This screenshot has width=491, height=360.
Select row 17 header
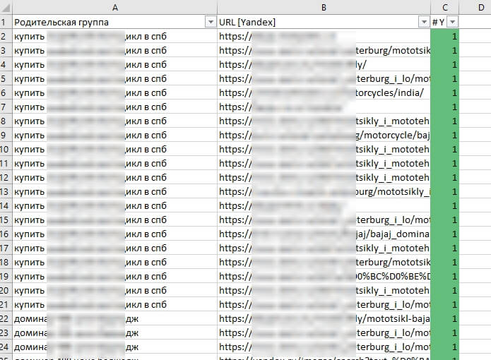pyautogui.click(x=6, y=248)
